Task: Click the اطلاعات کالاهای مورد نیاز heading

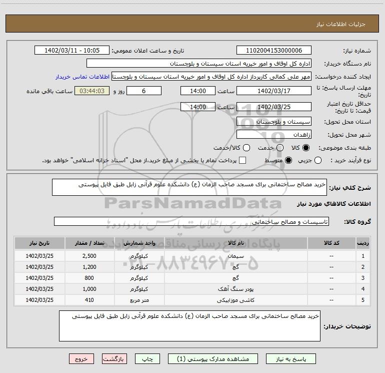Action: (x=334, y=204)
